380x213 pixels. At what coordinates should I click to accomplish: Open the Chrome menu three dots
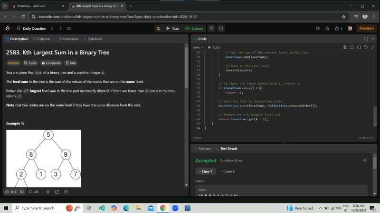[374, 17]
